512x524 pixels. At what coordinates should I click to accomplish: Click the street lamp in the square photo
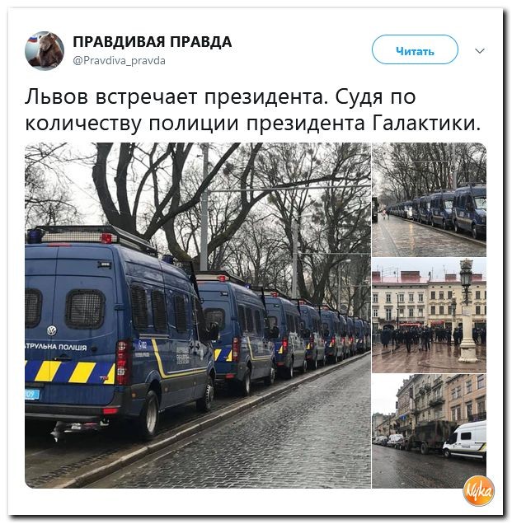(467, 311)
